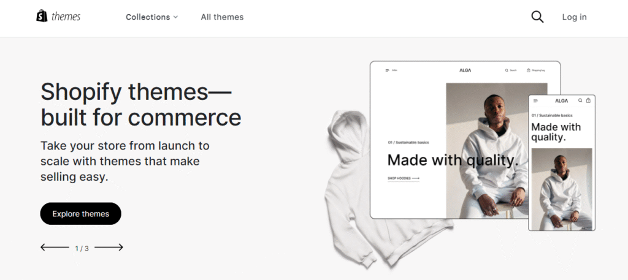Click the 1 / 3 slide indicator
Screen dimensions: 628x280
[x=82, y=248]
